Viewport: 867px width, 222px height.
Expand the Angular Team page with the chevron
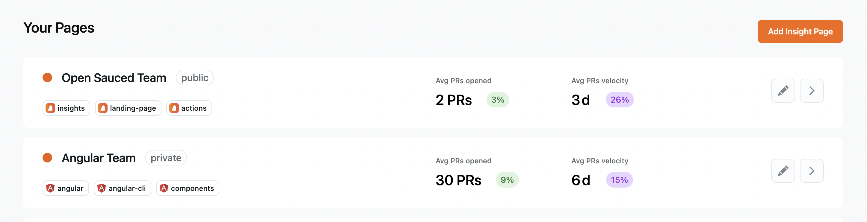tap(812, 171)
